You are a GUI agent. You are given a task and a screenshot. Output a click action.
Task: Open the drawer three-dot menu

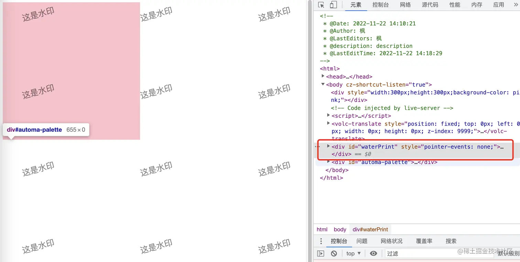(321, 241)
